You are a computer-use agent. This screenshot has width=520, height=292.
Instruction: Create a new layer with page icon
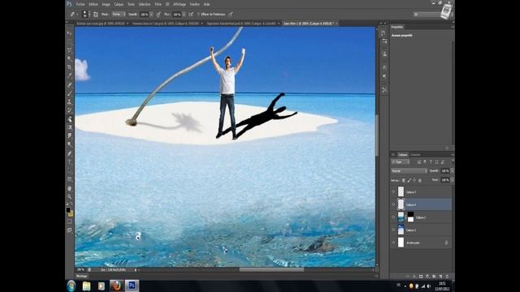pos(440,276)
